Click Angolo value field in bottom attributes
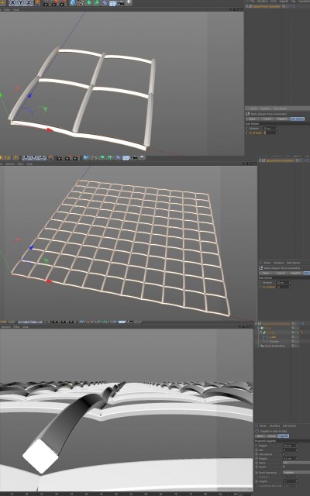Image resolution: width=310 pixels, height=496 pixels. coord(290,481)
